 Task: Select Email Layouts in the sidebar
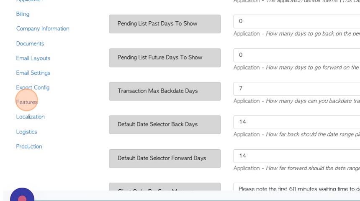(33, 58)
